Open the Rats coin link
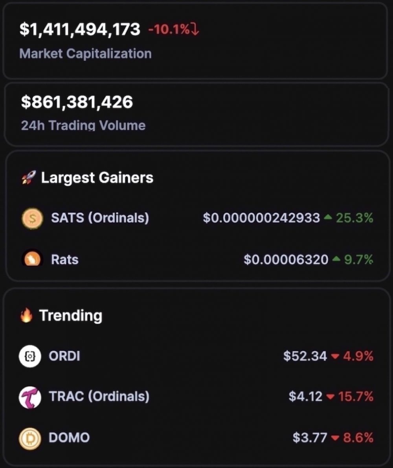This screenshot has width=393, height=468. pyautogui.click(x=65, y=259)
